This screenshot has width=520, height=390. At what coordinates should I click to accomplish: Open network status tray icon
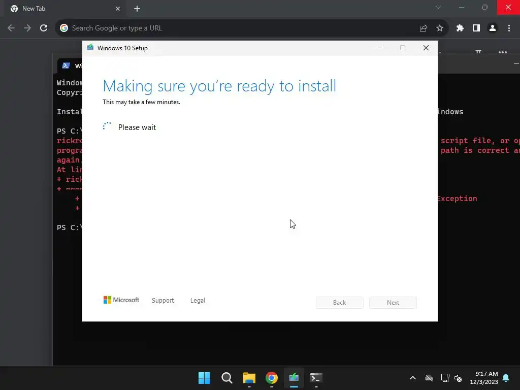tap(445, 378)
